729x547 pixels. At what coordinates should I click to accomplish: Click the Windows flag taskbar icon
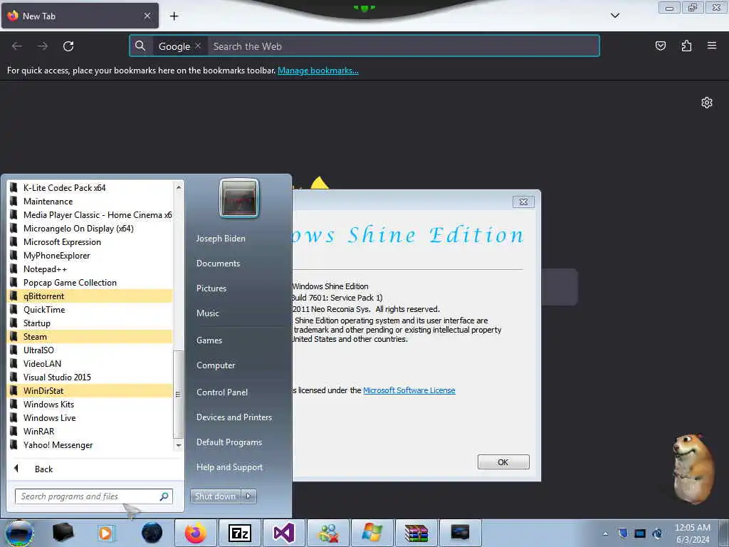tap(372, 533)
